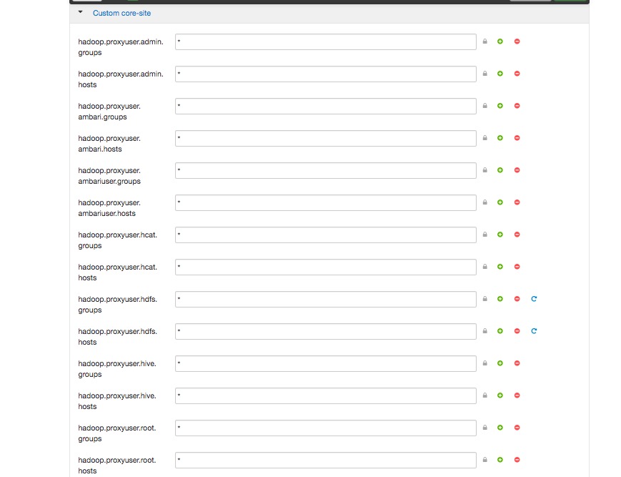Screen dimensions: 621x477
Task: Remove the hadoop.proxyuser.hive.groups property
Action: tap(517, 363)
